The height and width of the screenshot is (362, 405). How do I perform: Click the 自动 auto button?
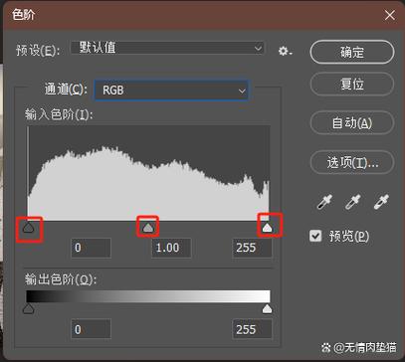pyautogui.click(x=352, y=123)
